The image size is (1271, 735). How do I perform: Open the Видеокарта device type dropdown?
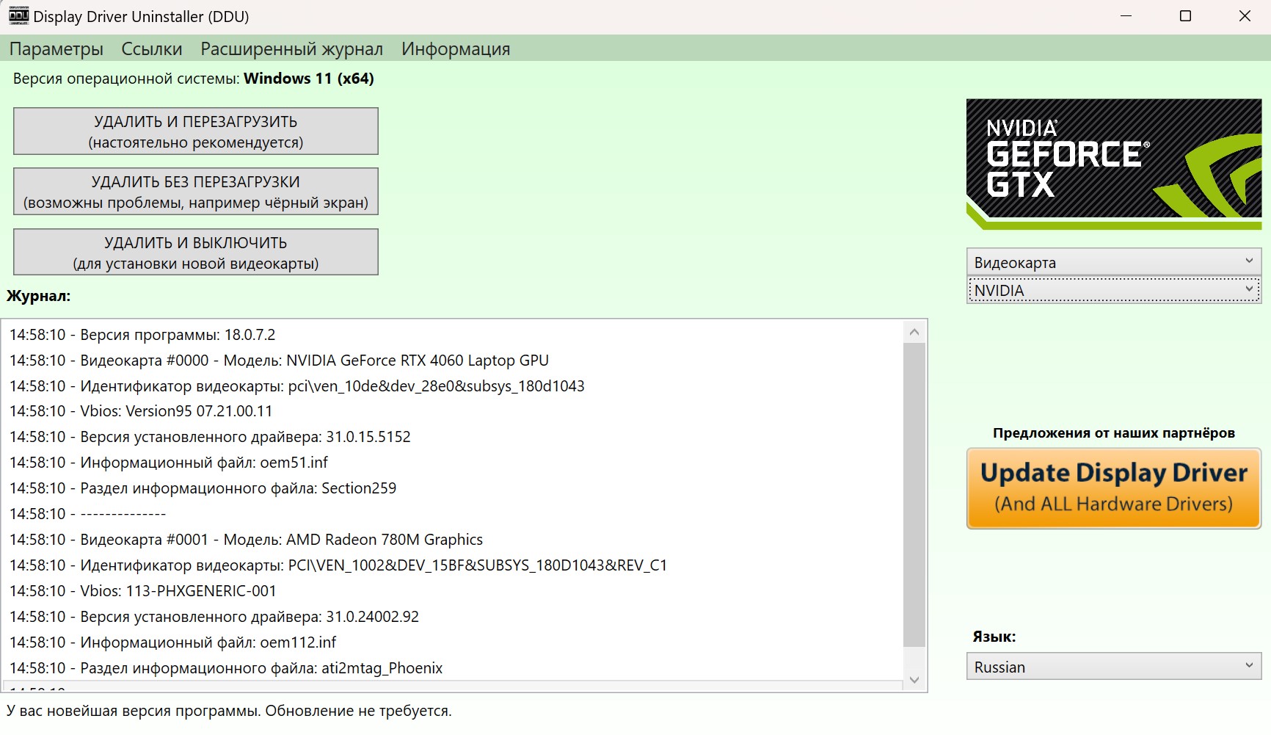1114,262
